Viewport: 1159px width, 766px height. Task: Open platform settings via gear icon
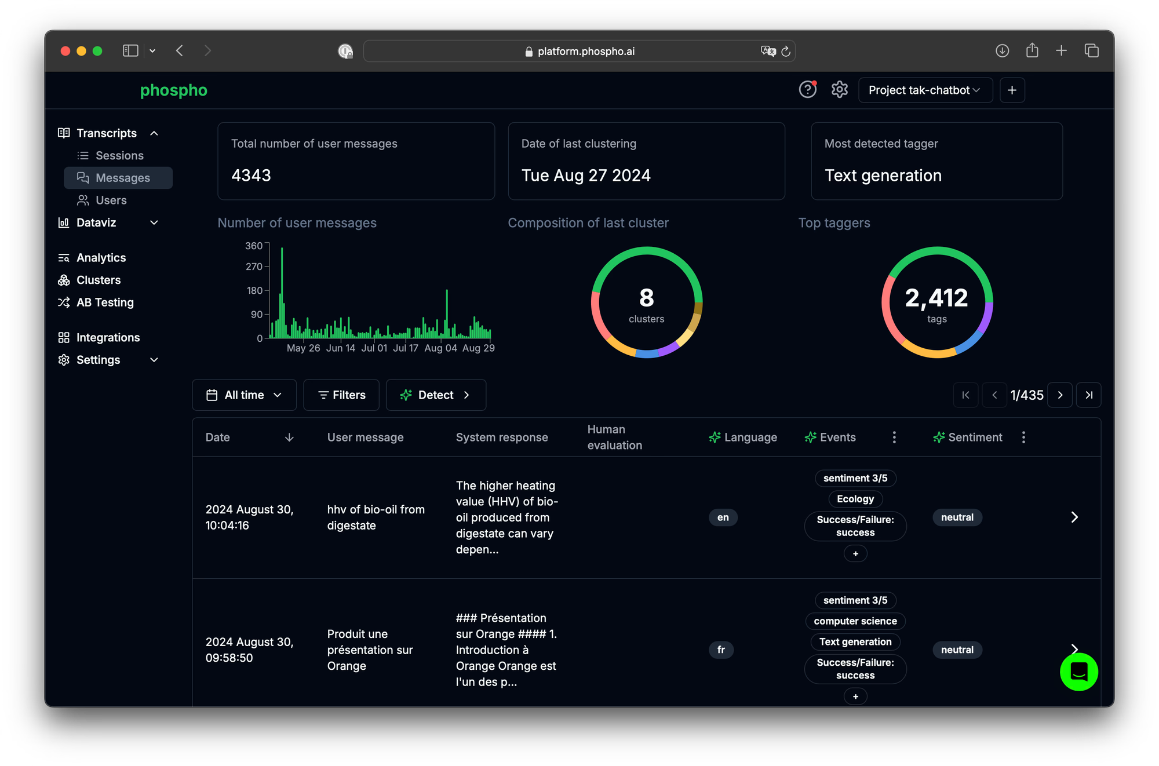tap(839, 90)
